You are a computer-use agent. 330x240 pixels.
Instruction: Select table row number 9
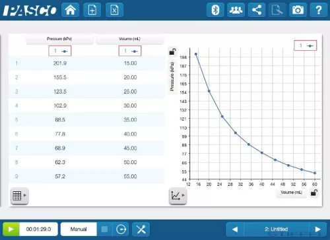tap(16, 176)
